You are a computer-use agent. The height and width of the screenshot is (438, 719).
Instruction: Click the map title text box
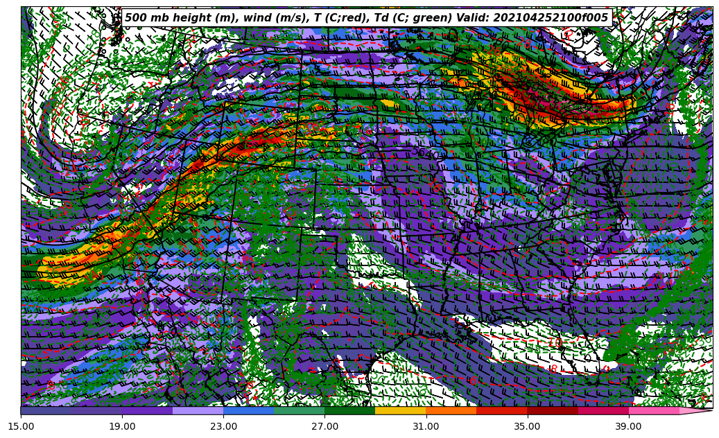[x=366, y=18]
